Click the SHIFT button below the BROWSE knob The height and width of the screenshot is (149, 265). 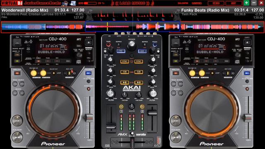[x=132, y=55]
